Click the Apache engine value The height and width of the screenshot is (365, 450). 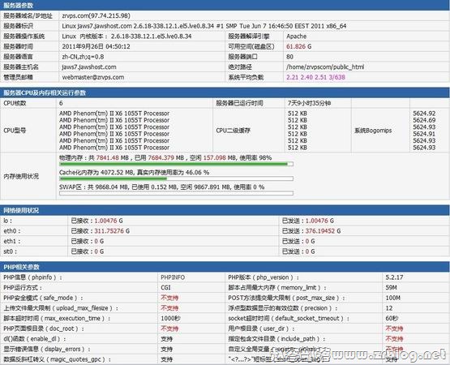click(297, 36)
